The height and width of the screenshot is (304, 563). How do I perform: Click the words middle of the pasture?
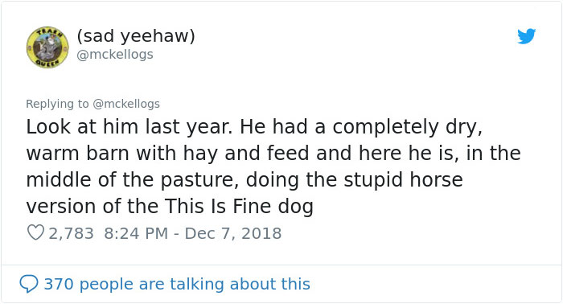133,180
